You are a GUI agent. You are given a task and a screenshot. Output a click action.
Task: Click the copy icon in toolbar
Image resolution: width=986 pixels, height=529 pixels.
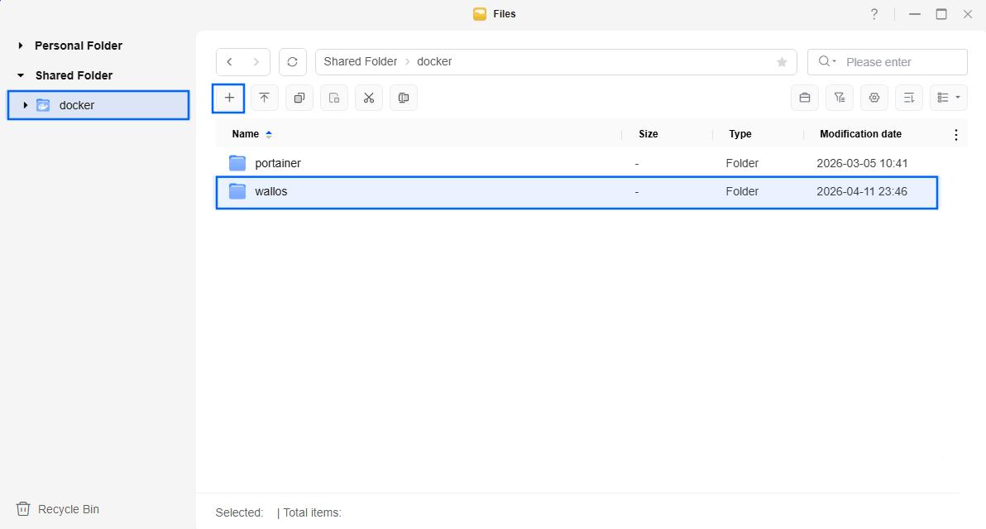(299, 98)
